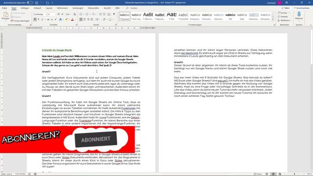This screenshot has height=176, width=313.
Task: Open the change case Aa dropdown
Action: click(x=68, y=14)
